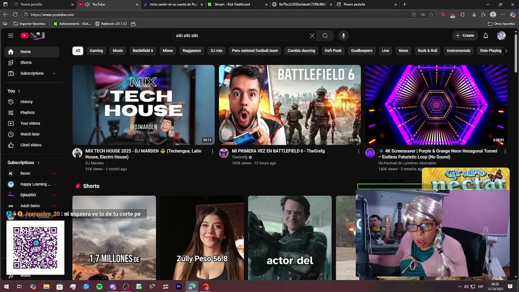Open the Adult Swim channel subscription
Image resolution: width=519 pixels, height=292 pixels.
[x=32, y=206]
